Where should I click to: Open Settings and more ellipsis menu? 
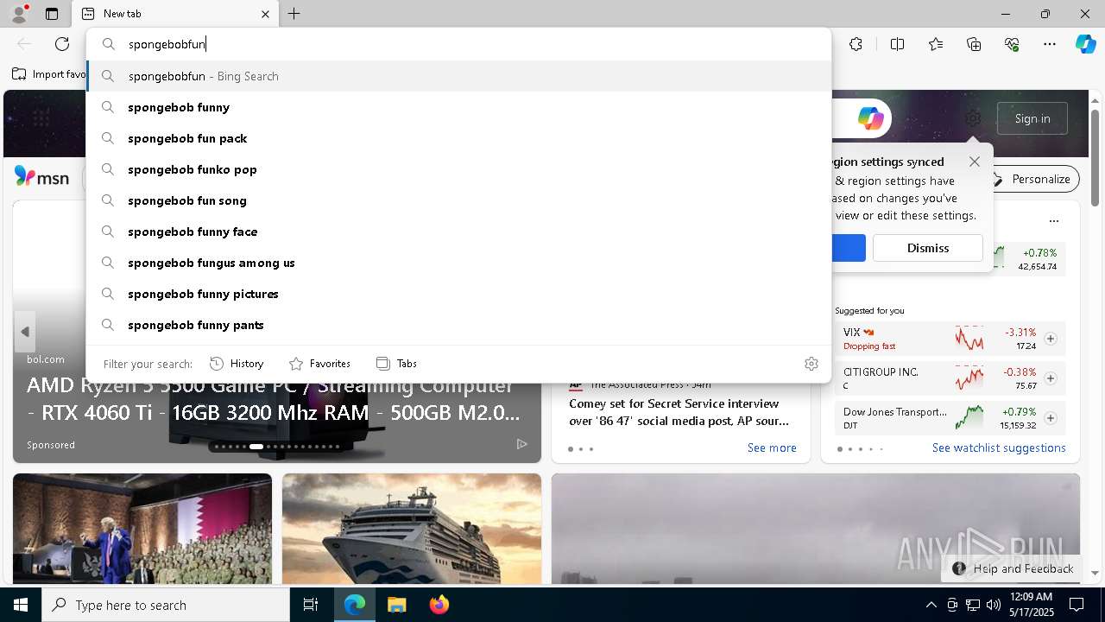[1050, 44]
